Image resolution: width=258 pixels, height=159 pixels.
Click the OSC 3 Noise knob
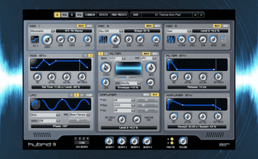(x=213, y=39)
